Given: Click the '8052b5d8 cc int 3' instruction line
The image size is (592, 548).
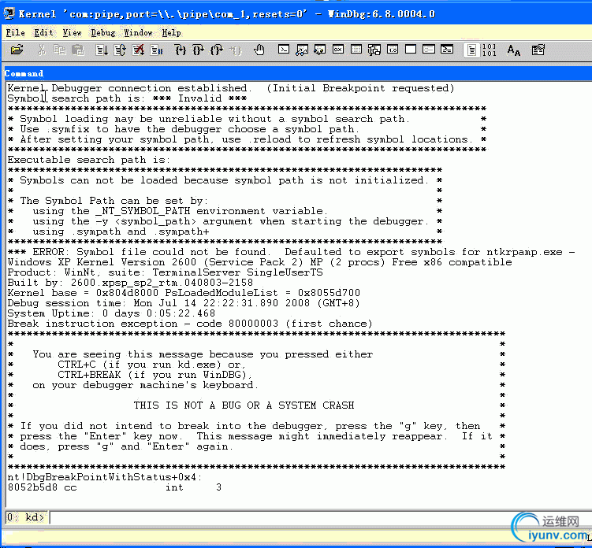Looking at the screenshot, I should pyautogui.click(x=114, y=487).
